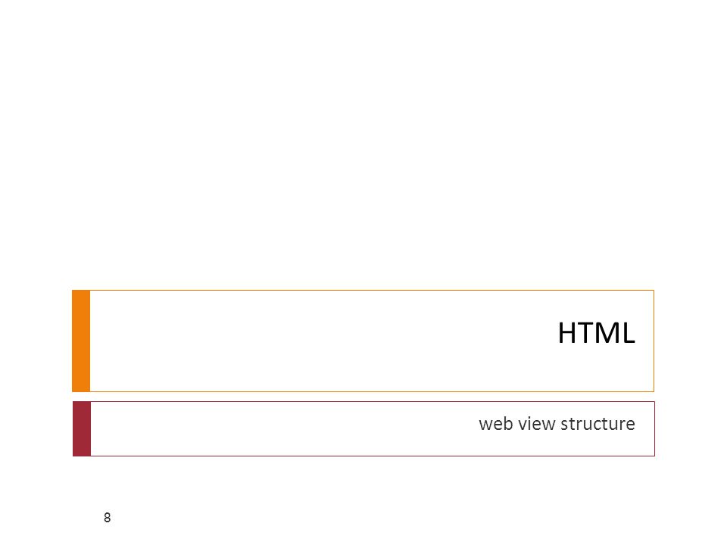Click the word 'structure' in the subtitle
This screenshot has height=545, width=727.
[598, 424]
